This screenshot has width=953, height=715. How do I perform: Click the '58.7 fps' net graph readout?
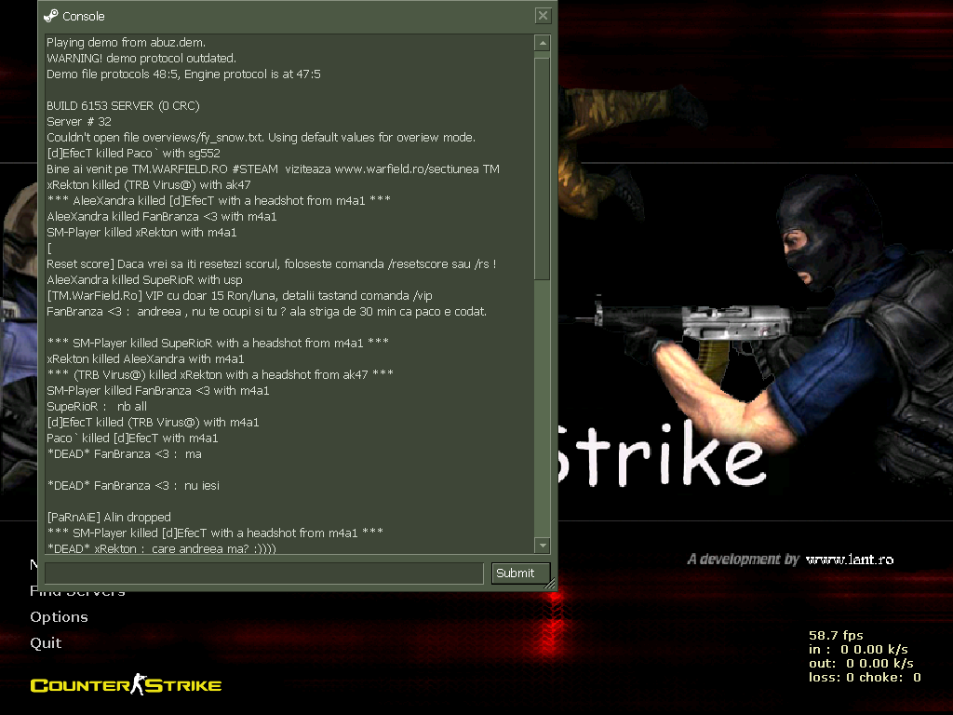[836, 635]
